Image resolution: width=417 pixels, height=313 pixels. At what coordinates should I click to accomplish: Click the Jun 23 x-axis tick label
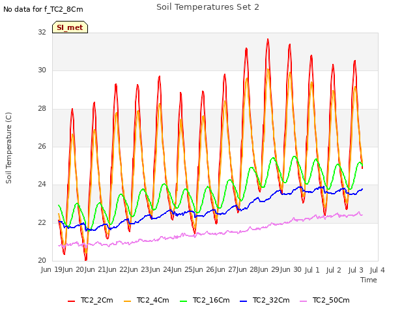pyautogui.click(x=139, y=269)
